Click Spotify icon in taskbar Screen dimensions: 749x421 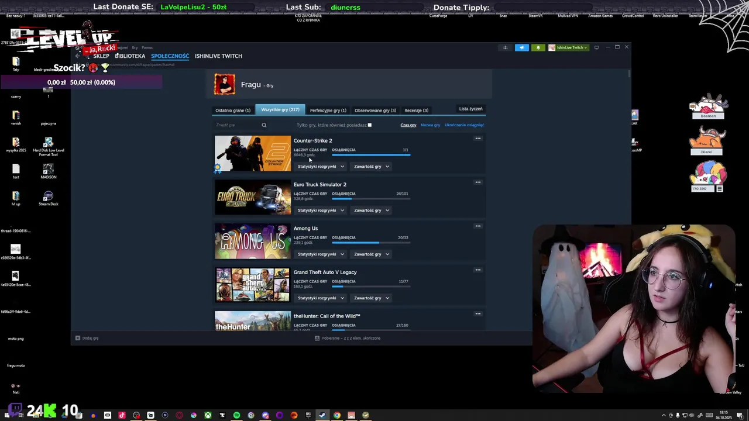(236, 415)
